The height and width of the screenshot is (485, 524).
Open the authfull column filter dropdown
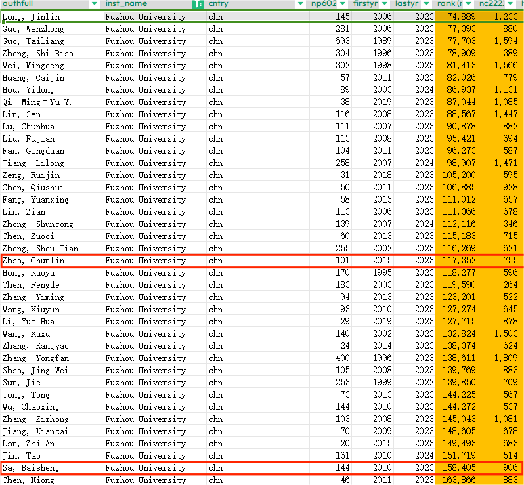pyautogui.click(x=95, y=4)
